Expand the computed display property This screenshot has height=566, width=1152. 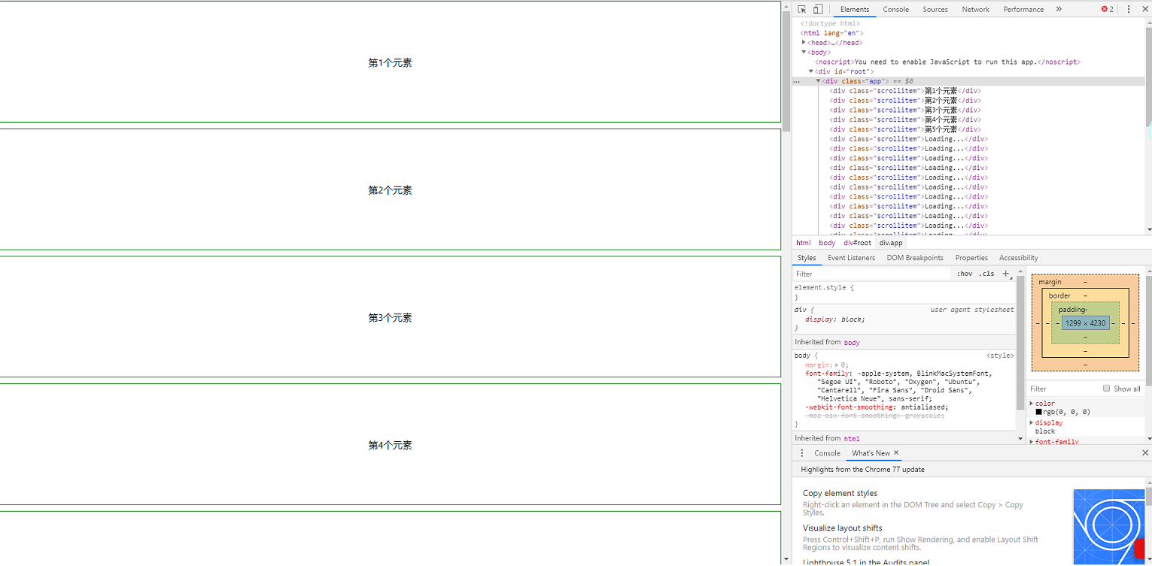pyautogui.click(x=1032, y=422)
